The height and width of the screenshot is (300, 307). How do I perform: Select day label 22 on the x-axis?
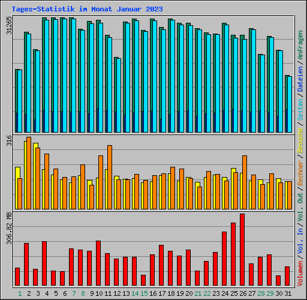207,293
